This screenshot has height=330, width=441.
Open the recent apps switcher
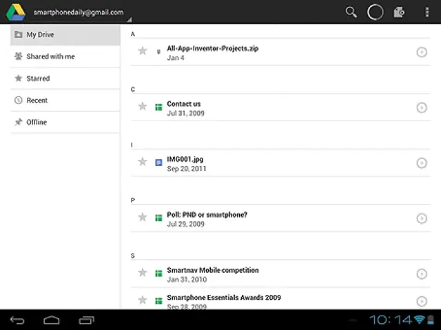click(x=86, y=320)
